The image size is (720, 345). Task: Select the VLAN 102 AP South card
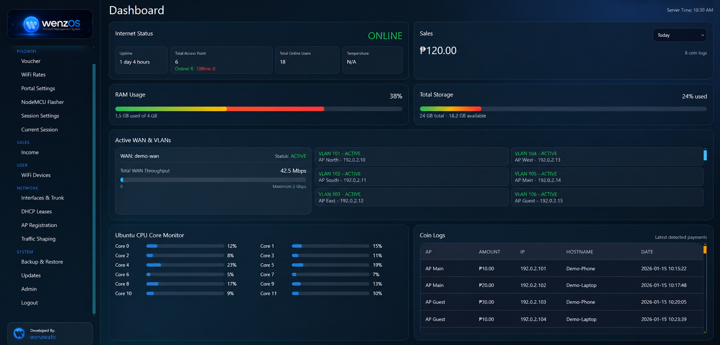412,177
